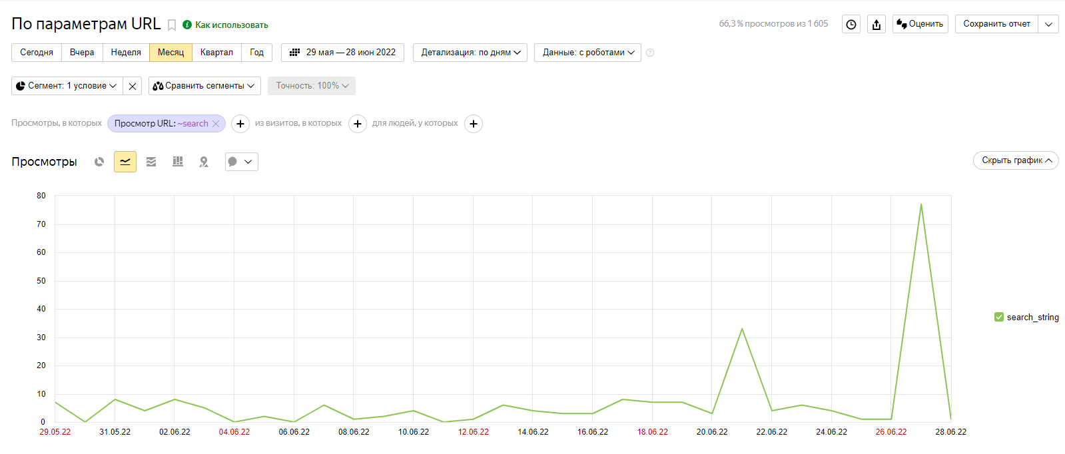Open chart annotations comment dropdown
Screen dimensions: 1065x454
tap(241, 162)
